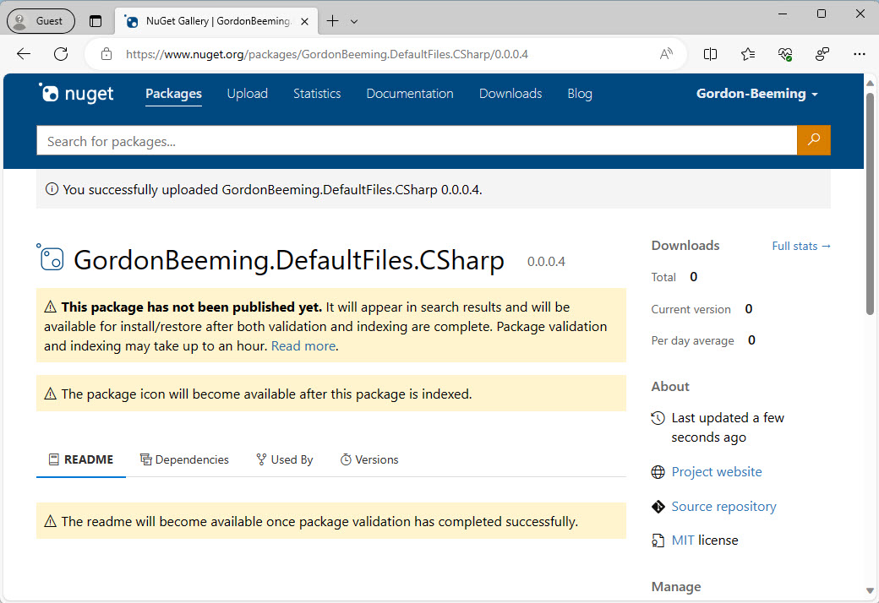This screenshot has height=603, width=879.
Task: Click the Manage heading
Action: (x=676, y=587)
